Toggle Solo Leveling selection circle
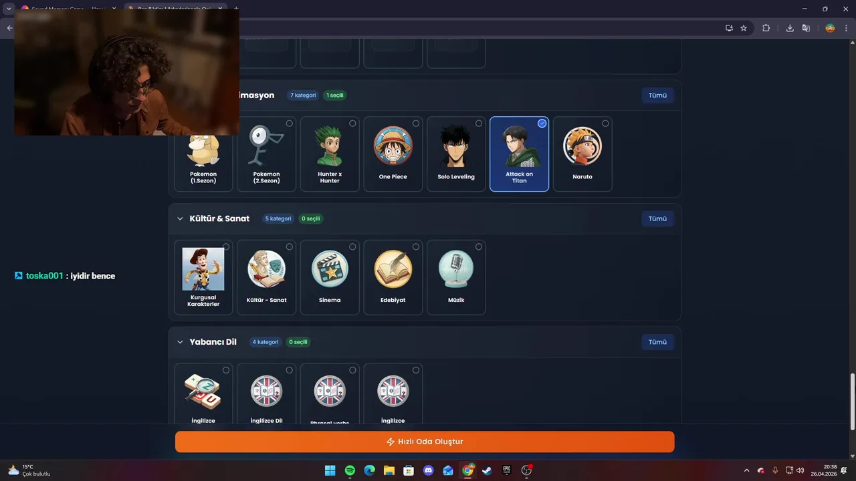Screen dimensions: 856x481 (479, 124)
